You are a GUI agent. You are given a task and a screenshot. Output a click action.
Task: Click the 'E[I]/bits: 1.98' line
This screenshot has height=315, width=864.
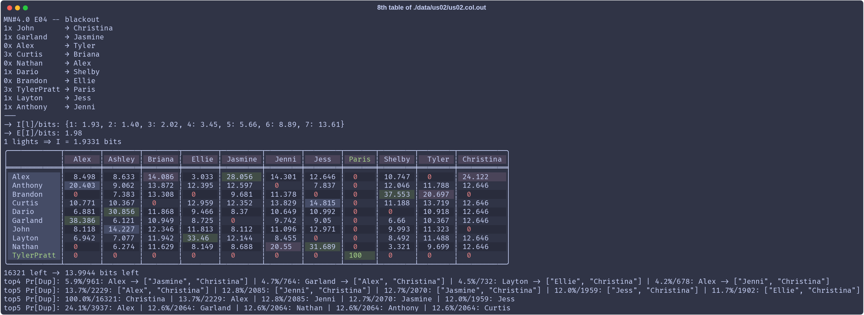click(x=43, y=133)
